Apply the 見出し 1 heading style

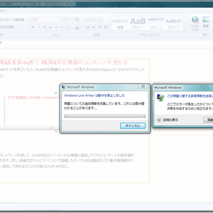coord(138,23)
